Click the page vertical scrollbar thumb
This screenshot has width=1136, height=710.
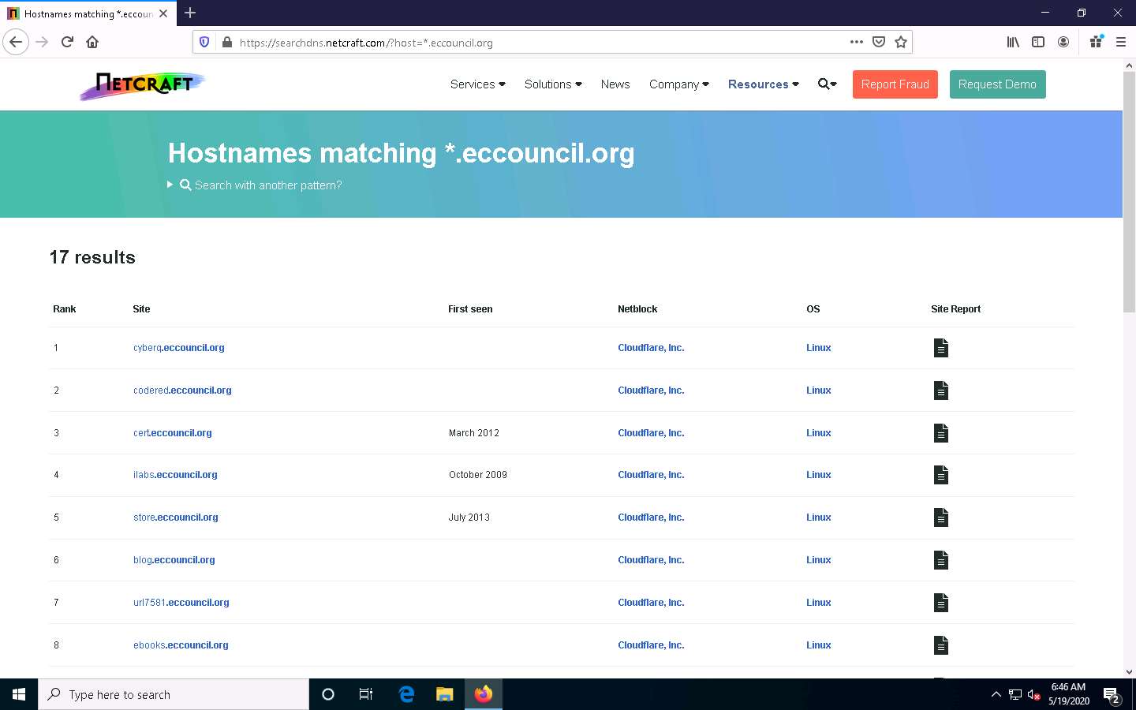tap(1129, 193)
